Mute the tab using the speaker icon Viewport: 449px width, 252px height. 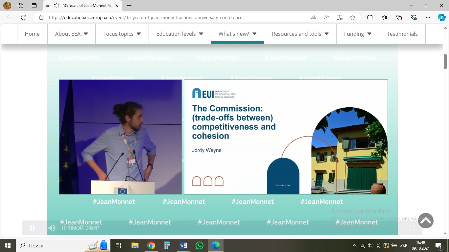(x=56, y=6)
